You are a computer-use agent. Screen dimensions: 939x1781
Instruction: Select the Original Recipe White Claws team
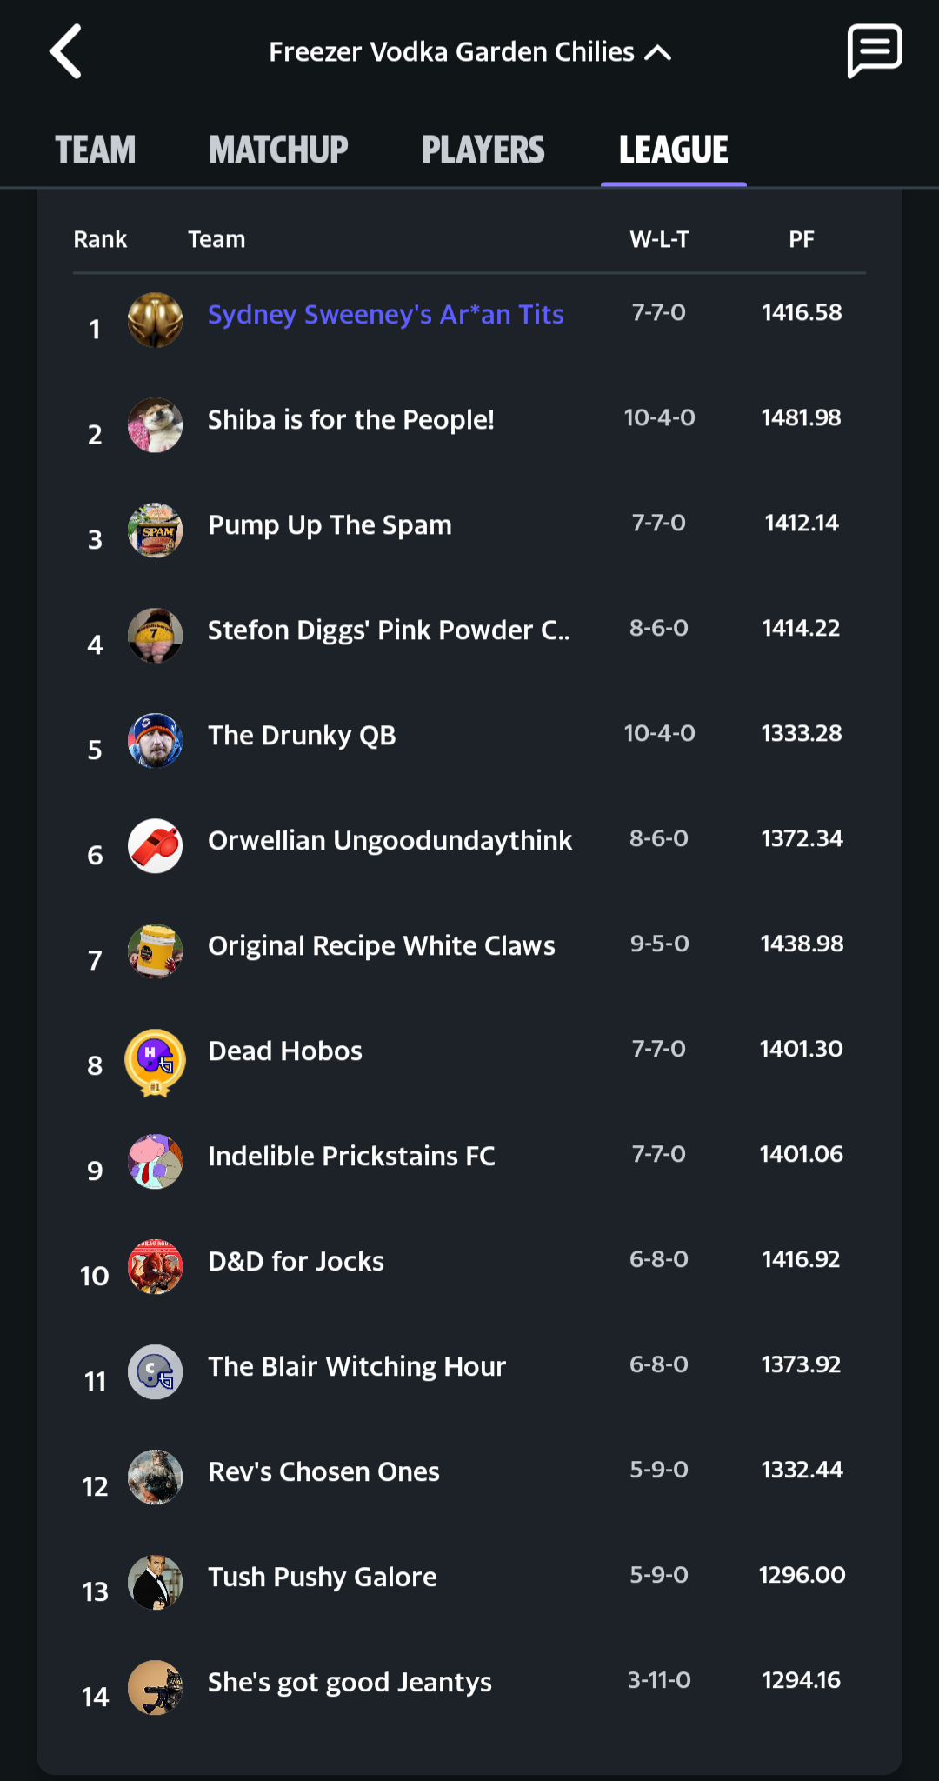(381, 945)
